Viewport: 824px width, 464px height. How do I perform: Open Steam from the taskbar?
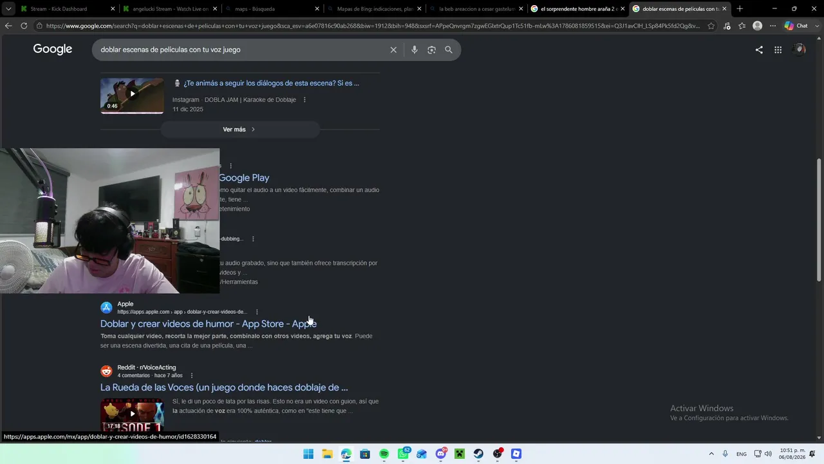[x=478, y=454]
